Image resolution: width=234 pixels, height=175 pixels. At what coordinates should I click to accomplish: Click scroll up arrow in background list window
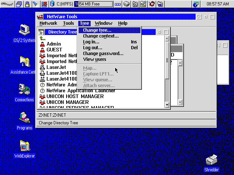pyautogui.click(x=180, y=63)
